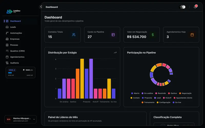Navigate to Pessoas in the sidebar
This screenshot has width=205, height=128.
(x=21, y=45)
